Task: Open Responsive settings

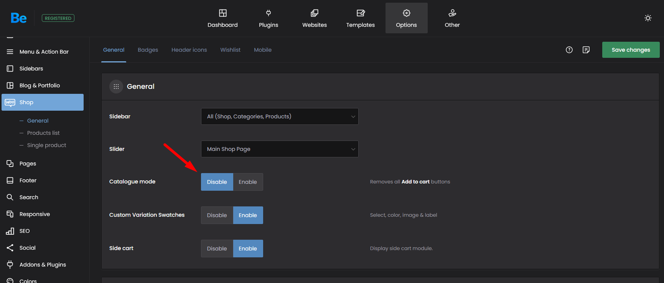Action: [x=43, y=214]
